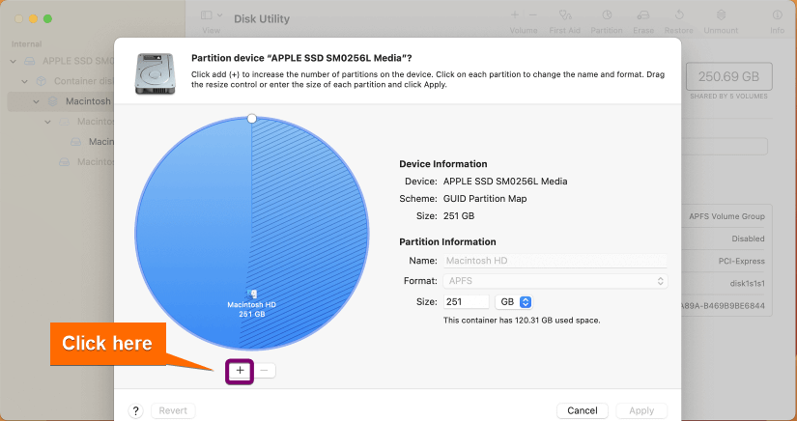Click the remove partition minus button
This screenshot has width=797, height=421.
coord(264,371)
